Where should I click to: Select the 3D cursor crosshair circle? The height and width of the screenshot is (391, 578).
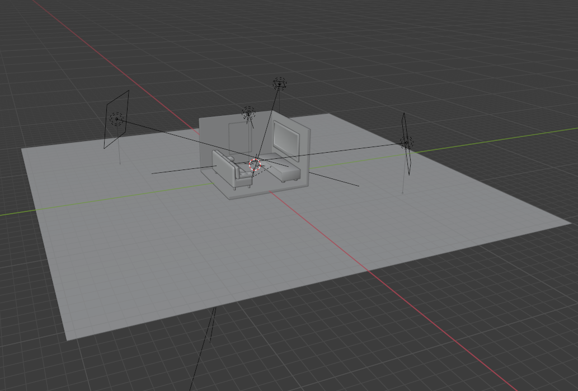255,164
